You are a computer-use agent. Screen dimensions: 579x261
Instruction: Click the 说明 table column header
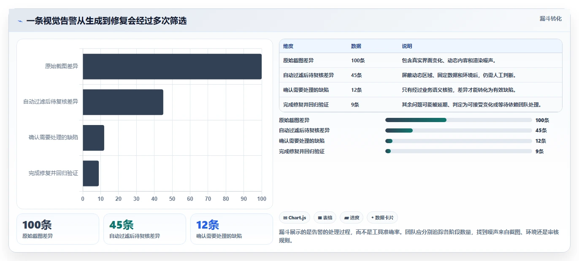pos(407,46)
